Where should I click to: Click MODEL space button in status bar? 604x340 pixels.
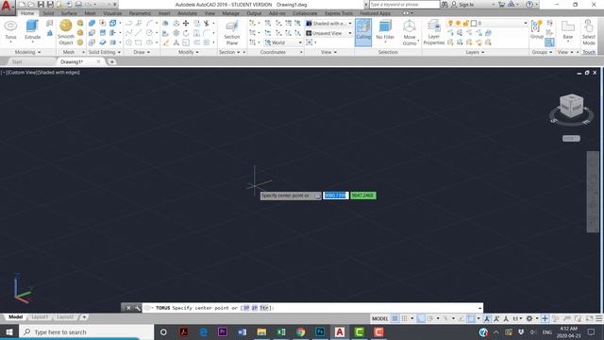[379, 318]
